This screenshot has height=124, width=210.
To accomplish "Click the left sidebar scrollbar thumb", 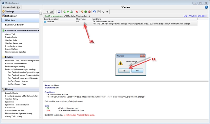I will (41, 13).
